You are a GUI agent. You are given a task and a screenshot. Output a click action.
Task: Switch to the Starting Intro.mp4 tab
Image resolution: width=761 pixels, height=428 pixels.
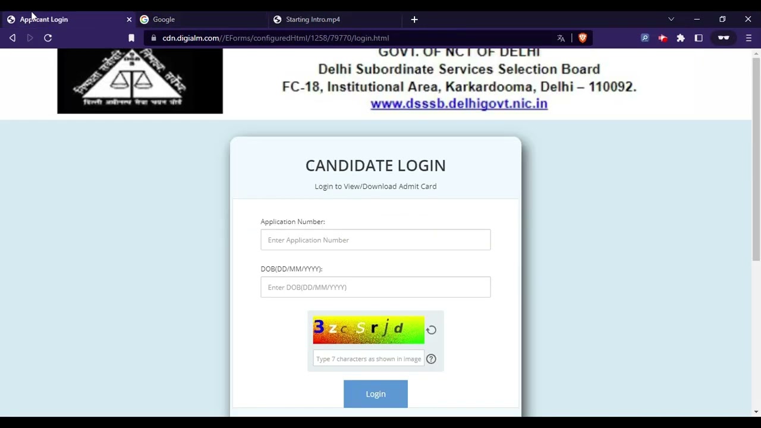336,20
